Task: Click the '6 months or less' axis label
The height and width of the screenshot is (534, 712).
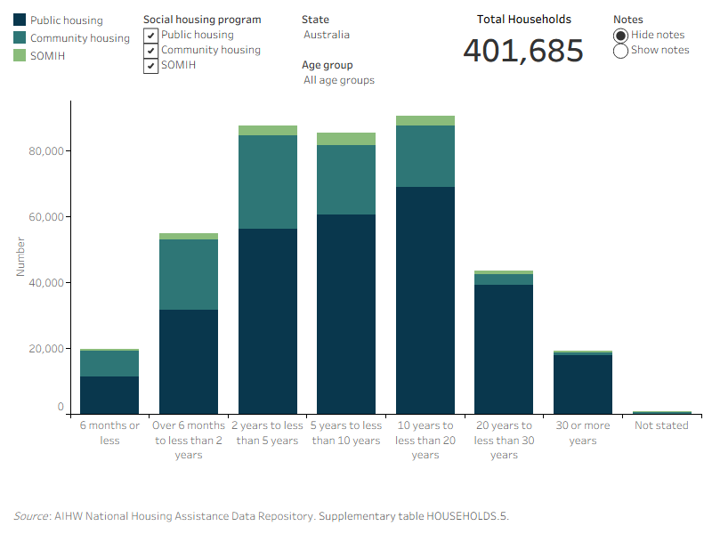Action: click(x=109, y=433)
